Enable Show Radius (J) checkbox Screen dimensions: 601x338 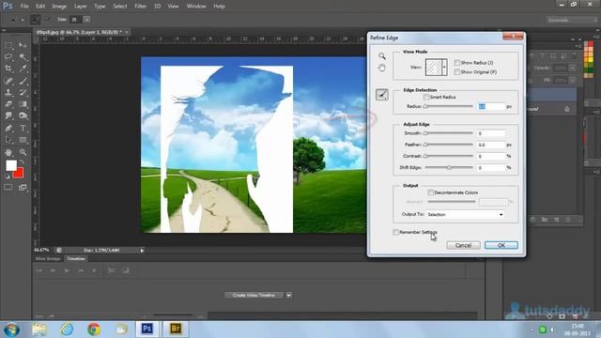[457, 63]
